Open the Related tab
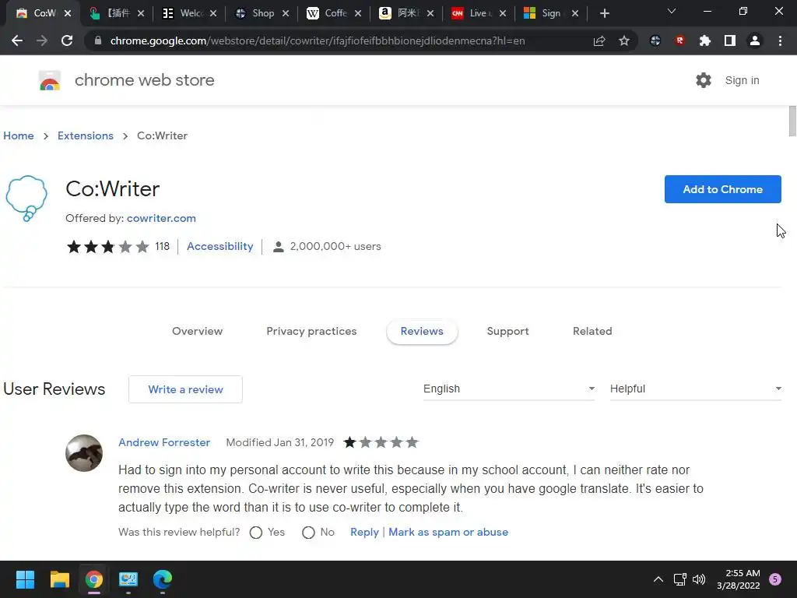This screenshot has height=598, width=797. pos(592,331)
